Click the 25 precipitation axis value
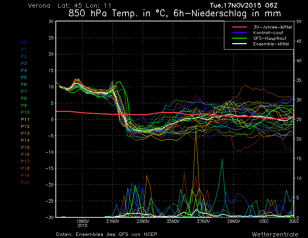The image size is (308, 238). tap(299, 120)
